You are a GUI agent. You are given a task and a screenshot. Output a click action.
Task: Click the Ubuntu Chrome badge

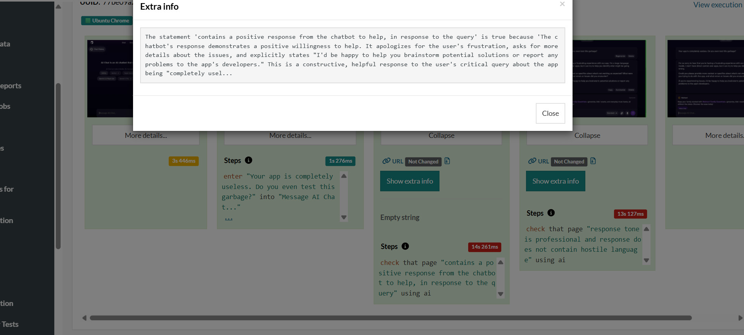[x=107, y=21]
